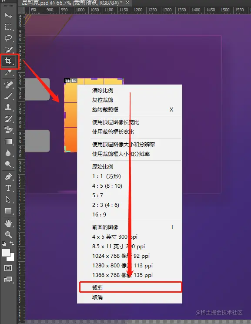Choose 4 x 5 英寸 300 ppi preset

pos(130,237)
